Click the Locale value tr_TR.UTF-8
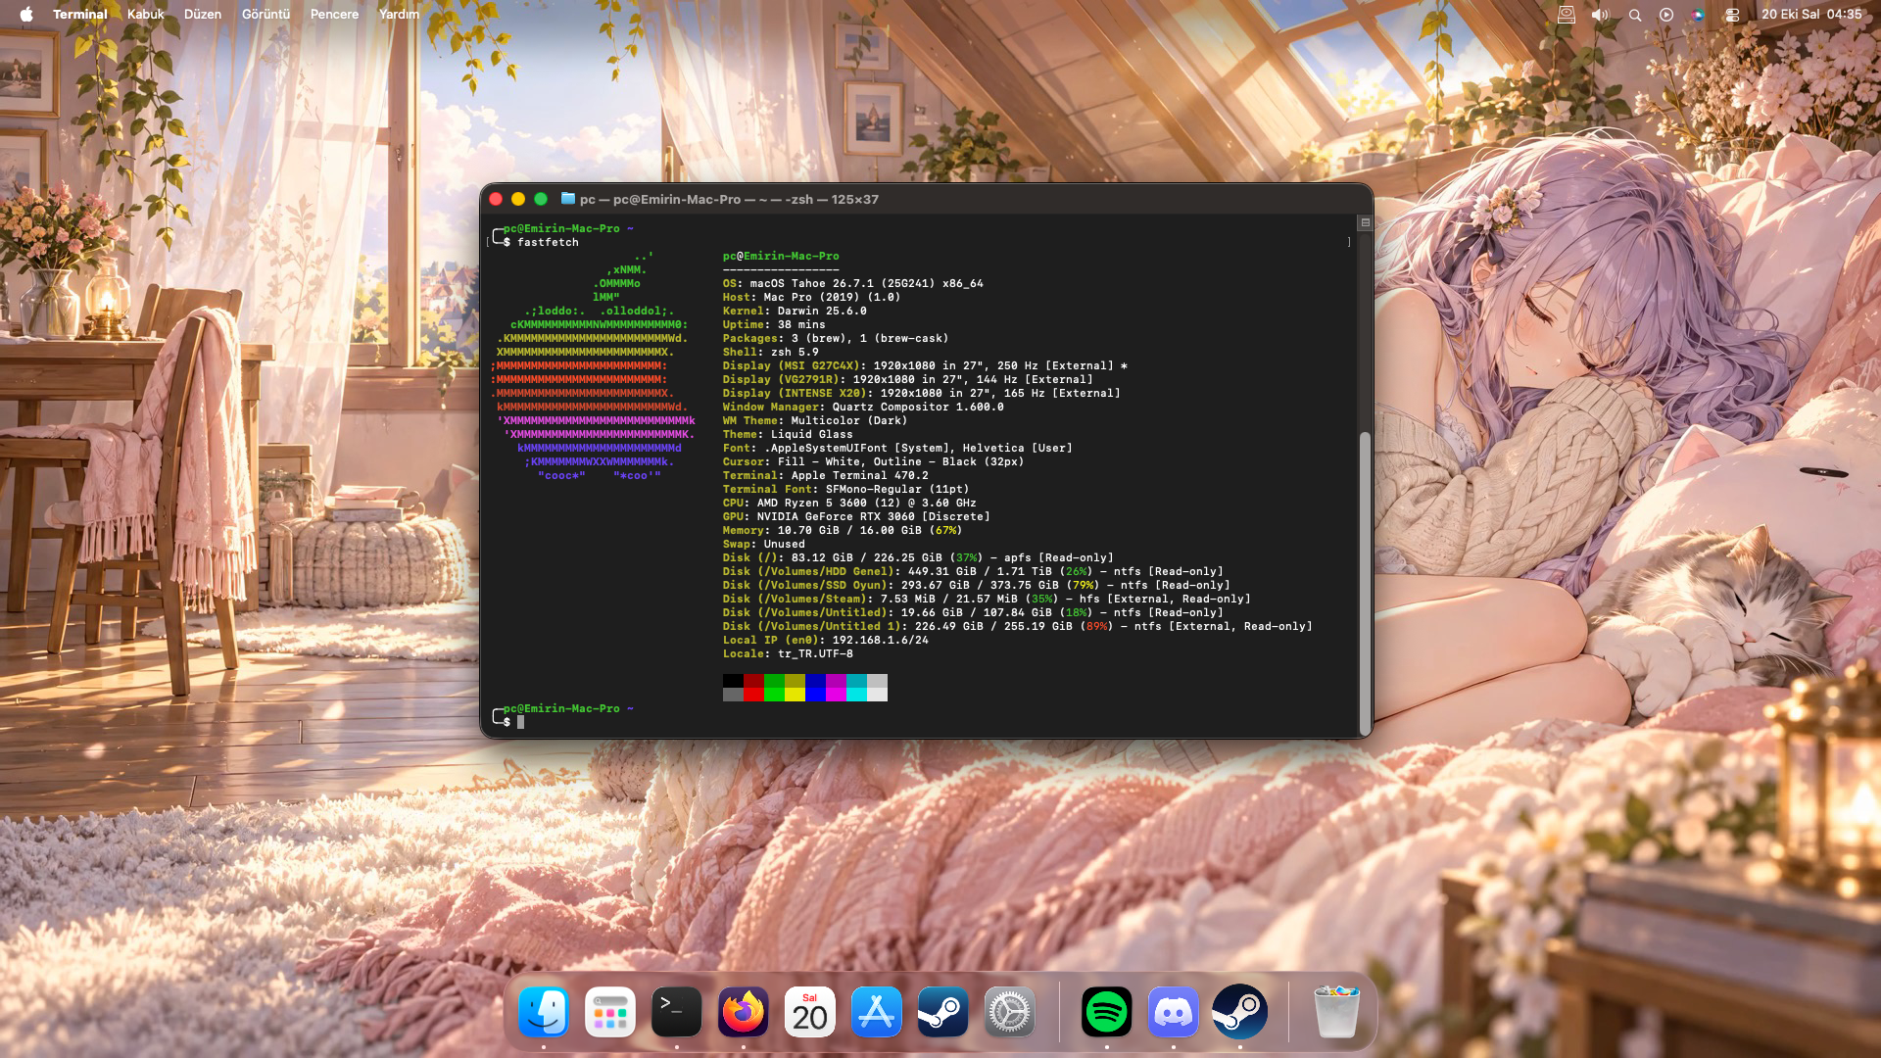The width and height of the screenshot is (1881, 1058). 815,653
